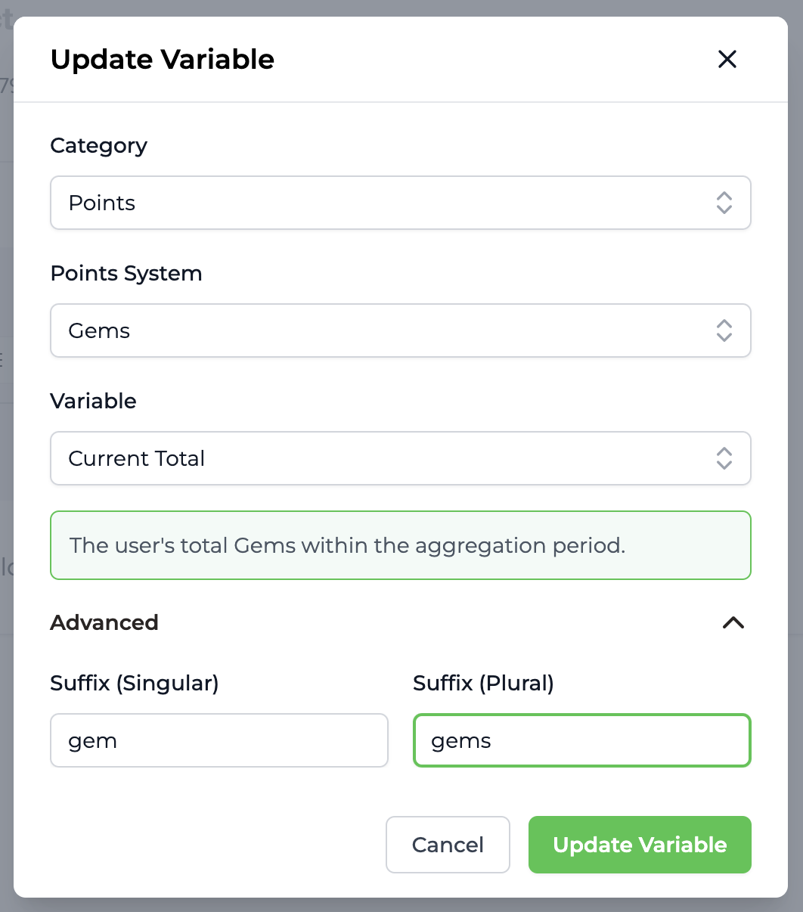
Task: Click the Suffix (Plural) label
Action: [483, 684]
